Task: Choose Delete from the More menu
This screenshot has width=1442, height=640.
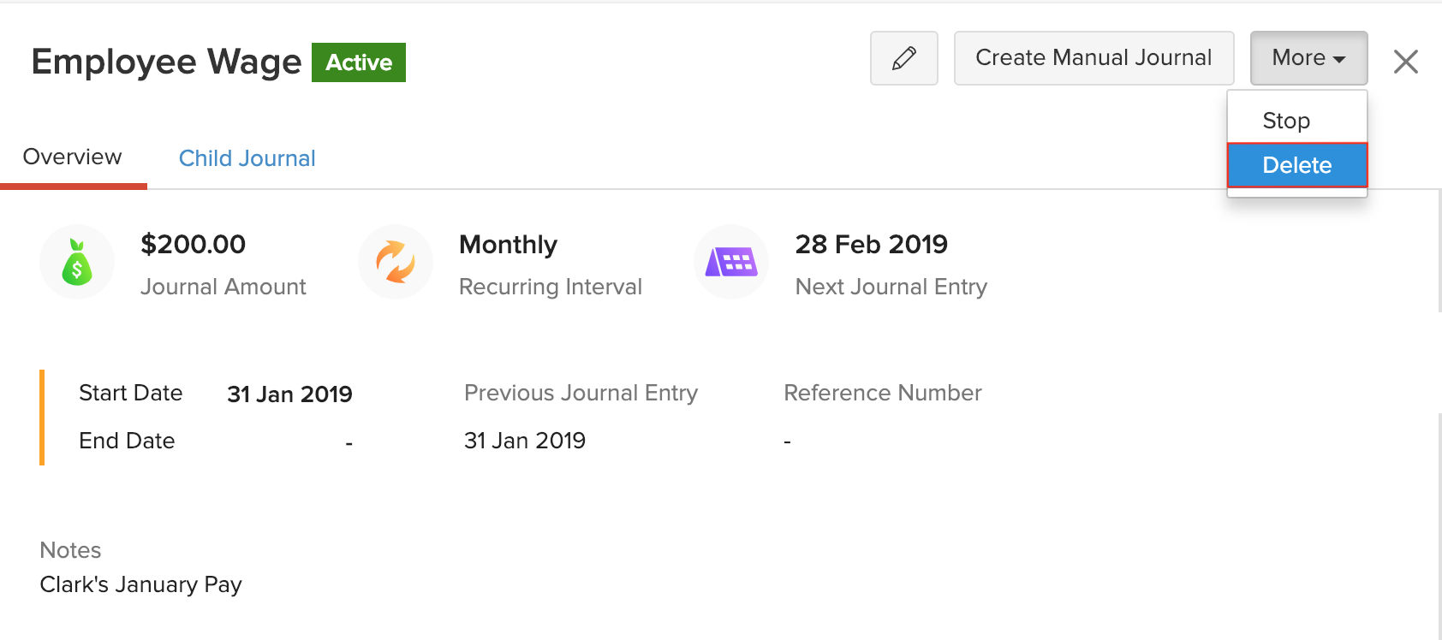Action: pyautogui.click(x=1296, y=165)
